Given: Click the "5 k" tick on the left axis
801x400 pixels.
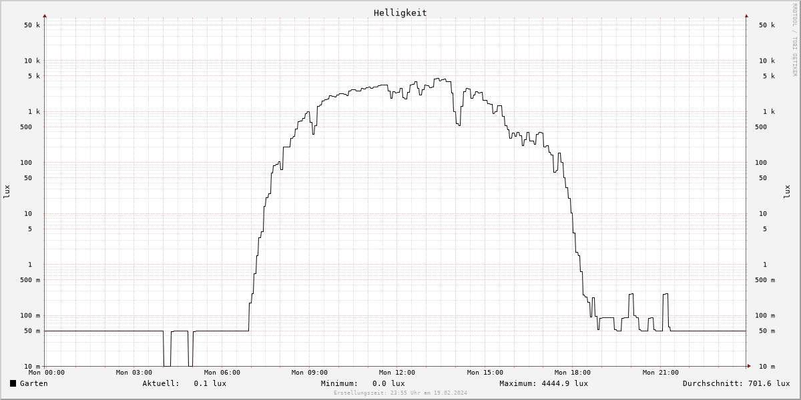Looking at the screenshot, I should 34,76.
